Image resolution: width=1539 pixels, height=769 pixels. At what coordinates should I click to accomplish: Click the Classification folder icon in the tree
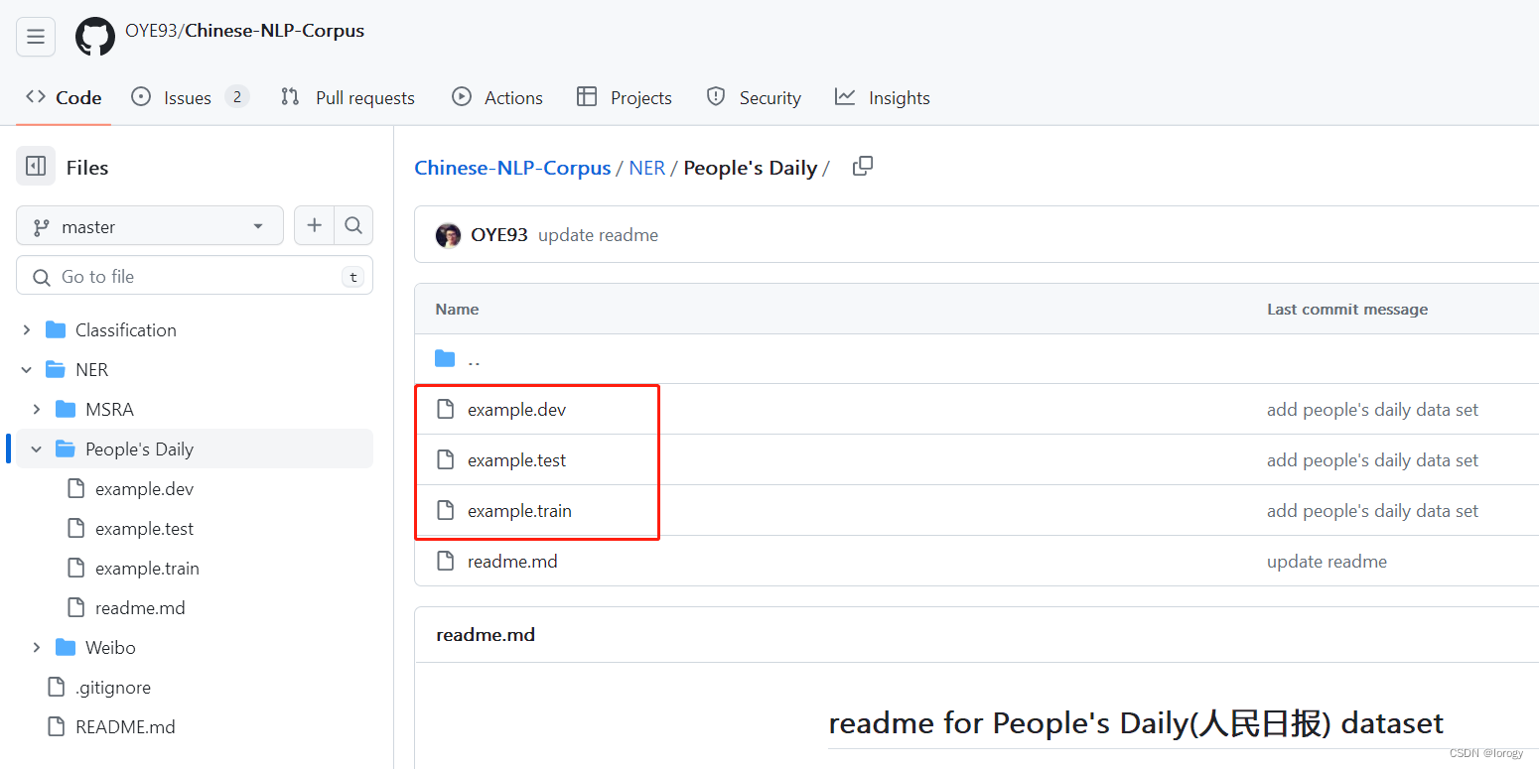click(x=57, y=329)
